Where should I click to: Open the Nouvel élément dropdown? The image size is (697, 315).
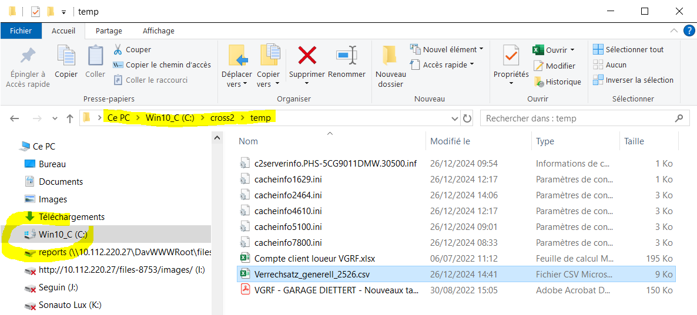[447, 49]
